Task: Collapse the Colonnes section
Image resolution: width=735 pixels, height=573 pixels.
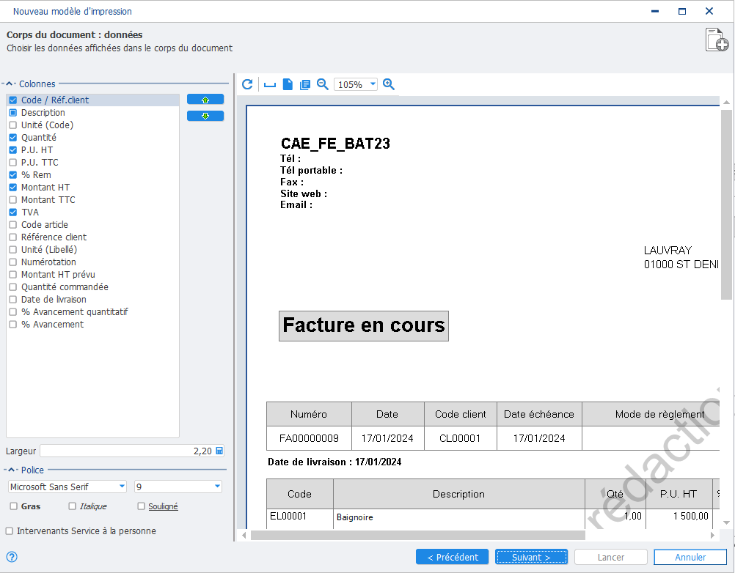Action: (9, 84)
